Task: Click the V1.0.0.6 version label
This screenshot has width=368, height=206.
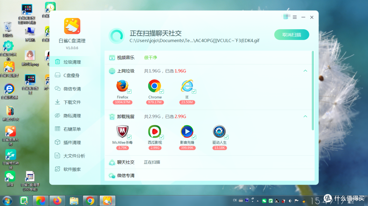Action: 72,48
